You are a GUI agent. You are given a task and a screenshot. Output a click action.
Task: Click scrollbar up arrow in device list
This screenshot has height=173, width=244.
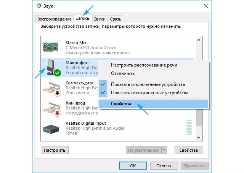tap(199, 40)
